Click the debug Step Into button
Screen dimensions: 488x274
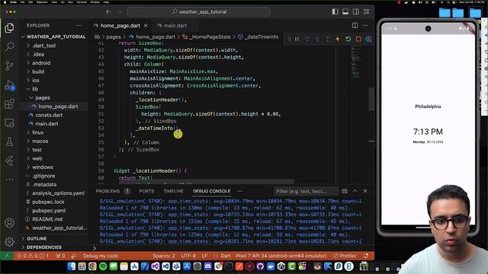click(x=317, y=39)
